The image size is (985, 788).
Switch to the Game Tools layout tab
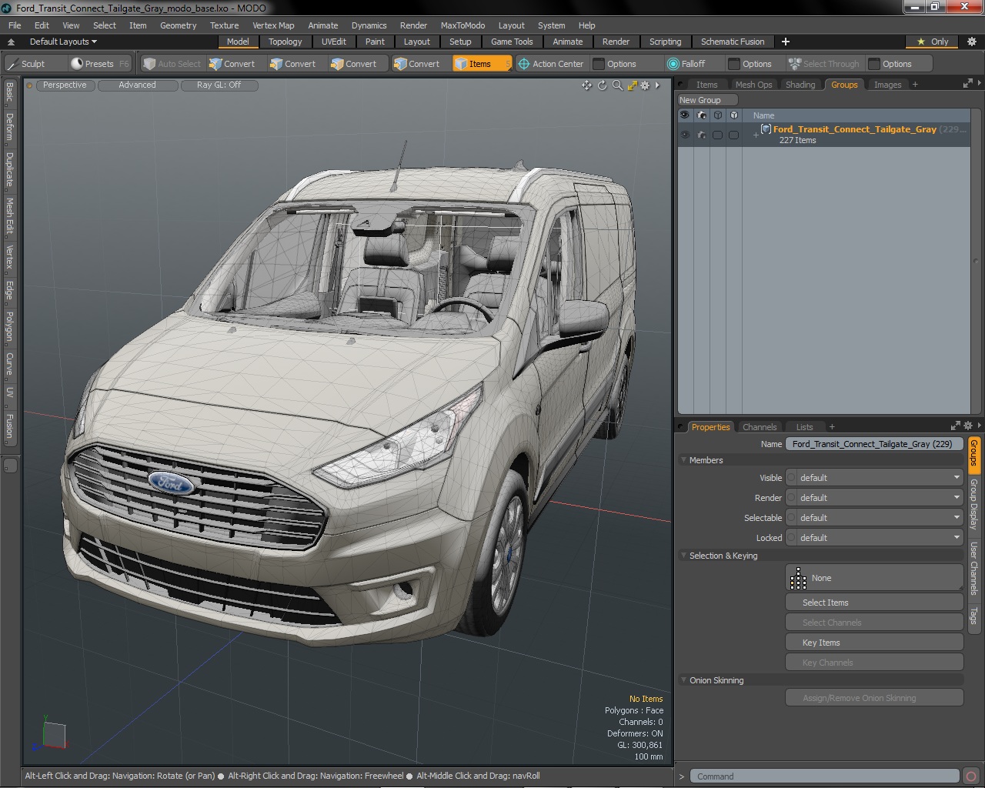point(512,42)
